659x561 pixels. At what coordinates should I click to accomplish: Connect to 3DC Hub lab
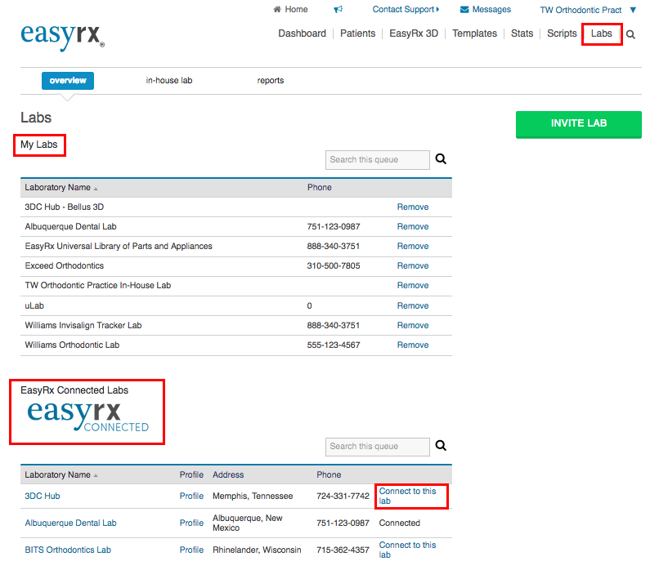(x=407, y=496)
